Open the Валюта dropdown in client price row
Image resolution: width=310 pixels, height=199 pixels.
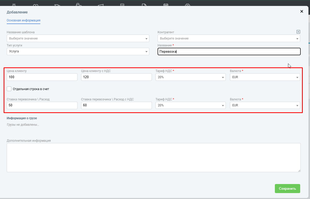(x=265, y=77)
